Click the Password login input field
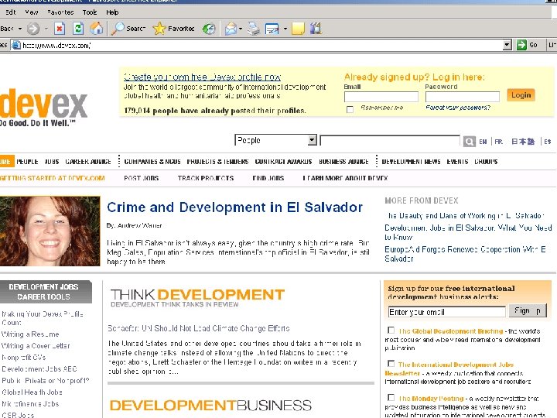The height and width of the screenshot is (418, 557). click(463, 97)
